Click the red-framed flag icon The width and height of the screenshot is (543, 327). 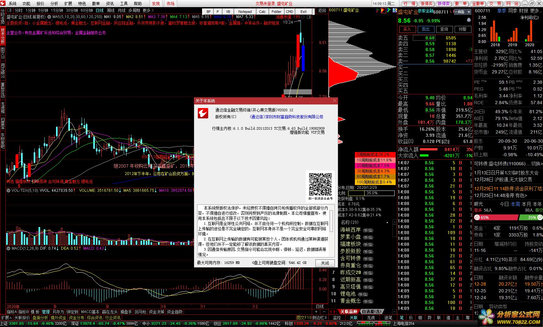click(383, 10)
